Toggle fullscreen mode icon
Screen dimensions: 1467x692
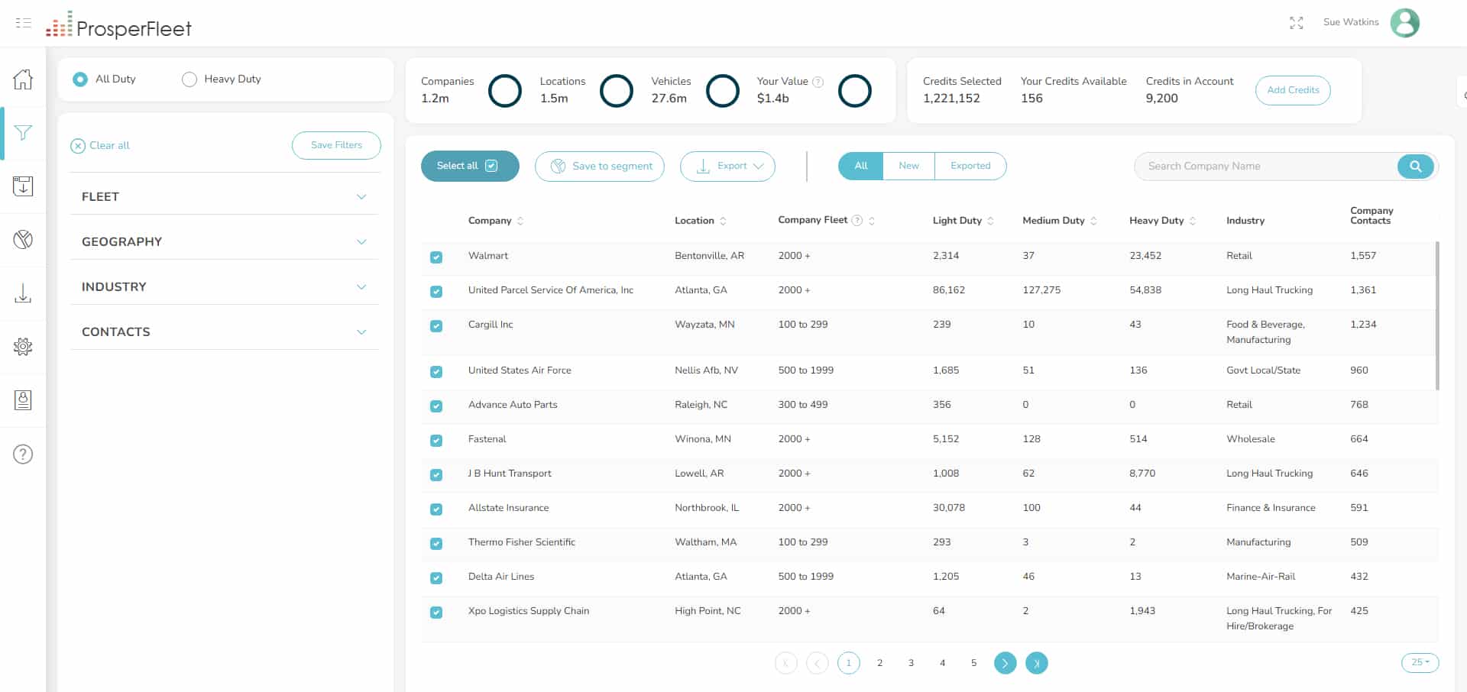pyautogui.click(x=1297, y=23)
